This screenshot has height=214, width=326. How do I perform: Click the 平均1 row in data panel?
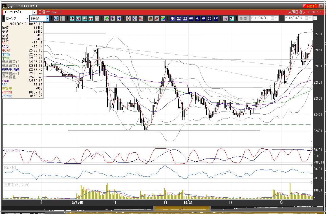(22, 50)
